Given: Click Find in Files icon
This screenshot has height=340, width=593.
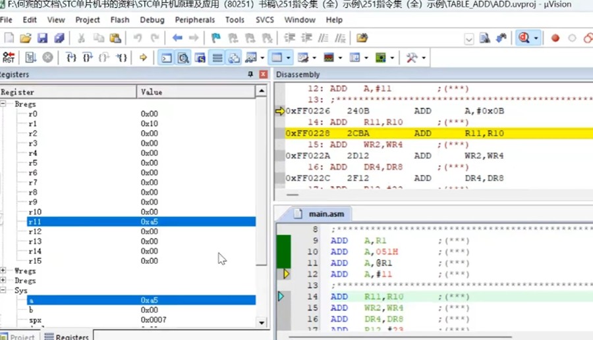Looking at the screenshot, I should tap(484, 38).
